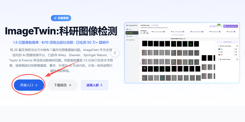The image size is (245, 122).
Task: Click the Generate Report button
Action: click(231, 26)
